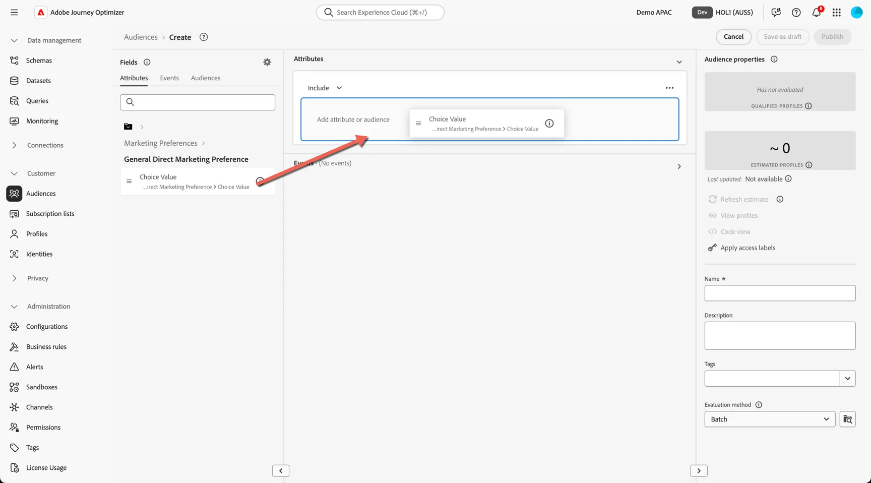Go to Audiences breadcrumb link
The height and width of the screenshot is (483, 871).
pyautogui.click(x=141, y=37)
